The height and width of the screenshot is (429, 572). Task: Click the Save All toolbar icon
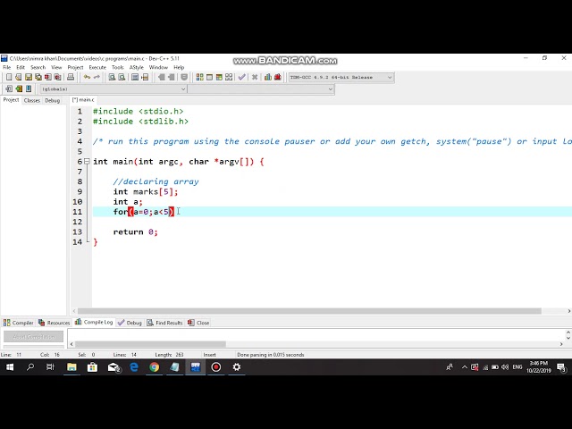(x=38, y=77)
